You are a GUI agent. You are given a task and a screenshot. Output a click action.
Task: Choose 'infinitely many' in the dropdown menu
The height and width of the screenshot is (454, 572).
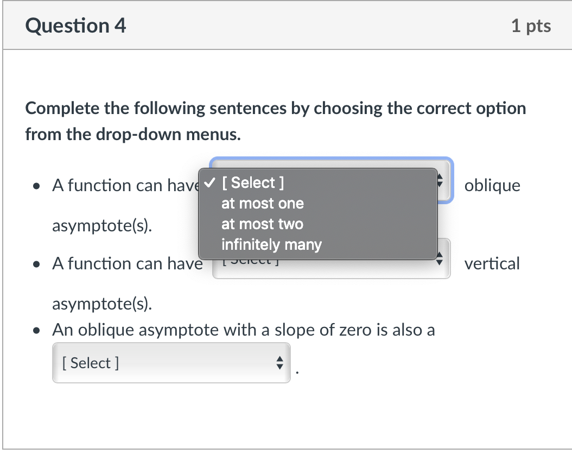[x=271, y=244]
